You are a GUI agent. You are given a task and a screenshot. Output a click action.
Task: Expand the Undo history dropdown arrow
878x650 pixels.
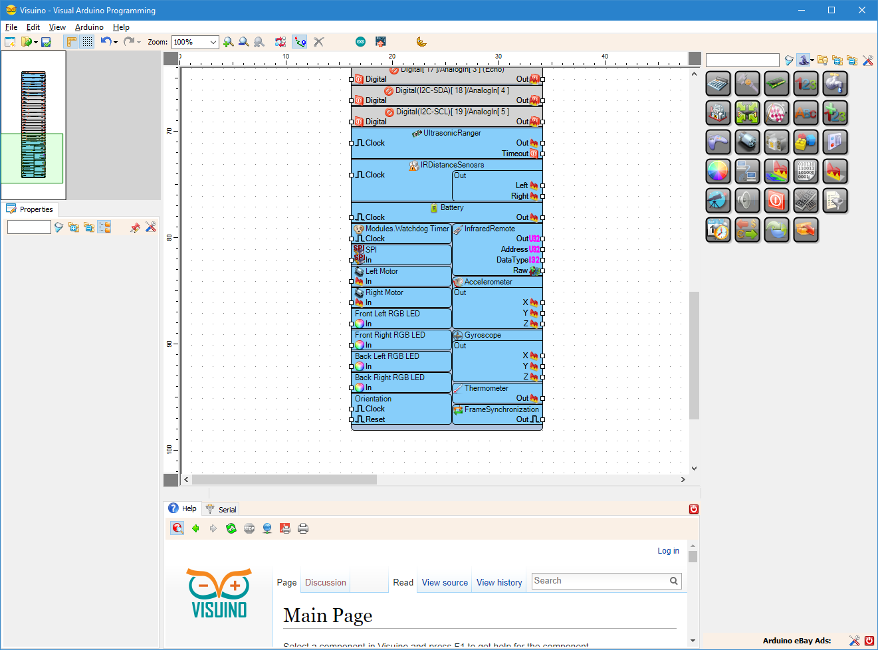[114, 41]
